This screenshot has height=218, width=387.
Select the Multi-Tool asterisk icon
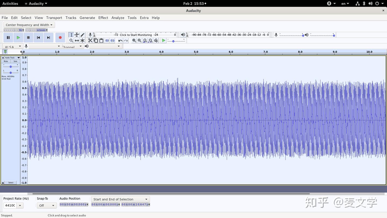(x=83, y=40)
